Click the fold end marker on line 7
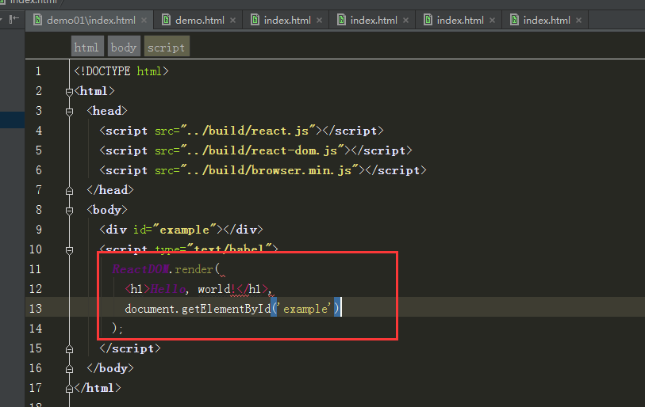The width and height of the screenshot is (645, 407). pyautogui.click(x=69, y=191)
